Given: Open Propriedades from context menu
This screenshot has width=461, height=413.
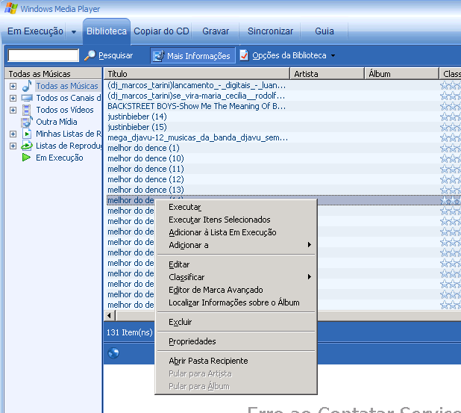Looking at the screenshot, I should click(236, 341).
